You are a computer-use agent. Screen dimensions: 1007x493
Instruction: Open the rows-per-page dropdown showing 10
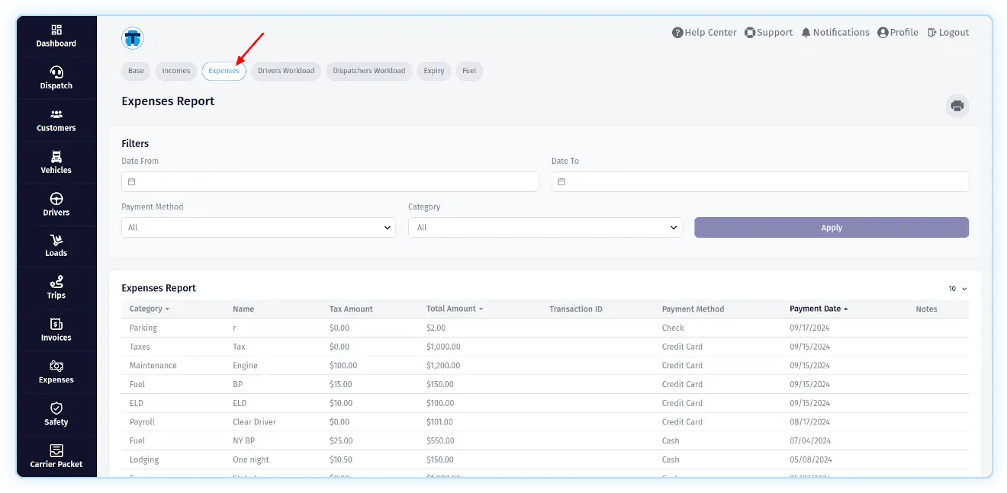(x=957, y=289)
